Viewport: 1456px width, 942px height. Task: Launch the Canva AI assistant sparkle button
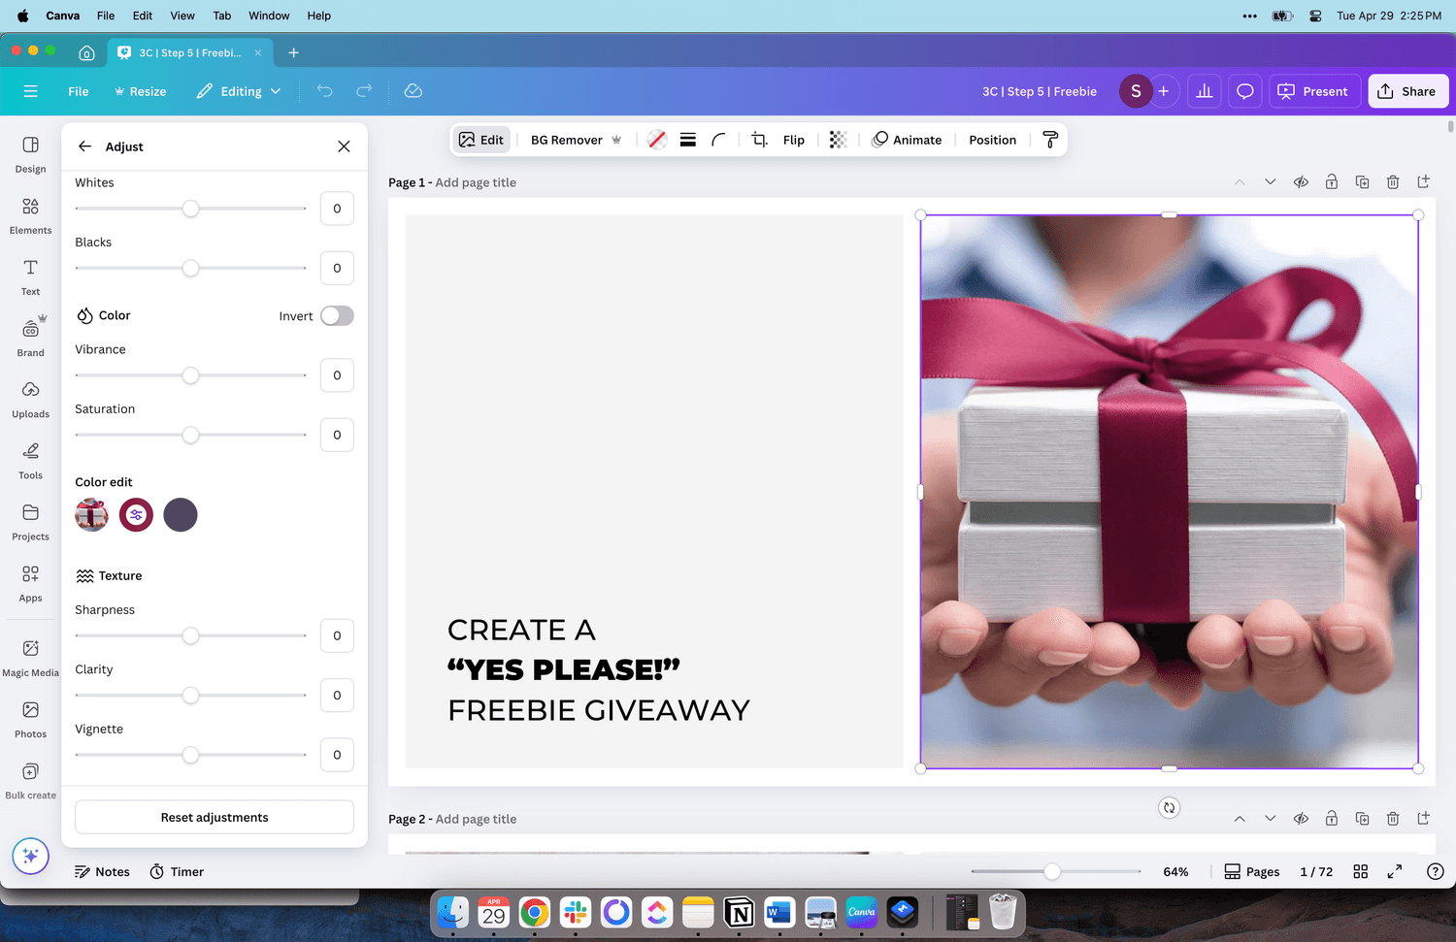pyautogui.click(x=30, y=856)
